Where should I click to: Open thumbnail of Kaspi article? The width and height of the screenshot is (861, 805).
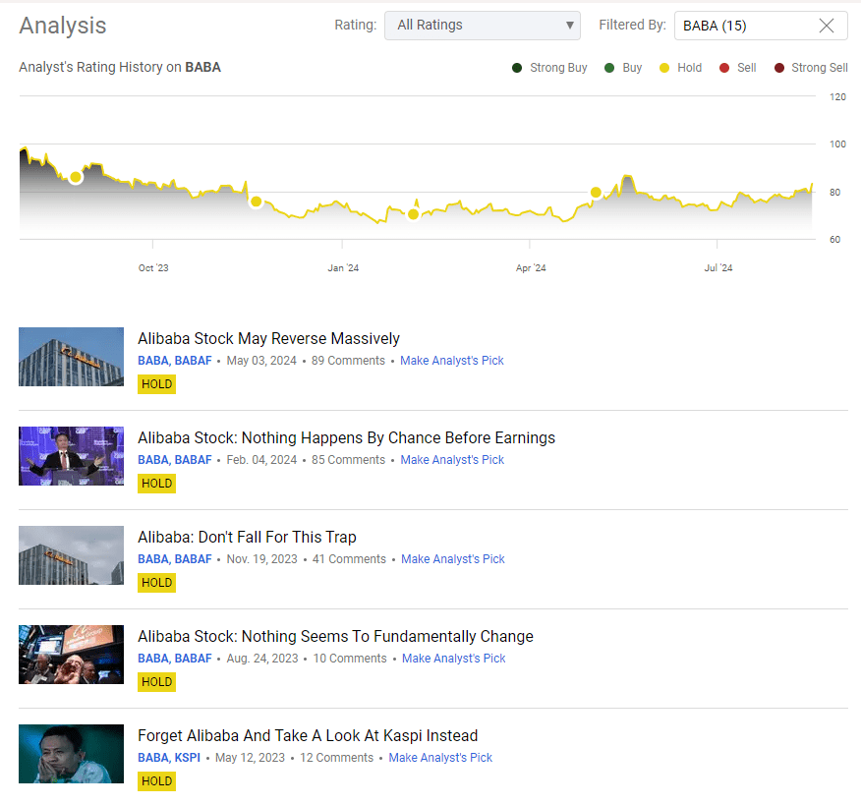point(71,754)
